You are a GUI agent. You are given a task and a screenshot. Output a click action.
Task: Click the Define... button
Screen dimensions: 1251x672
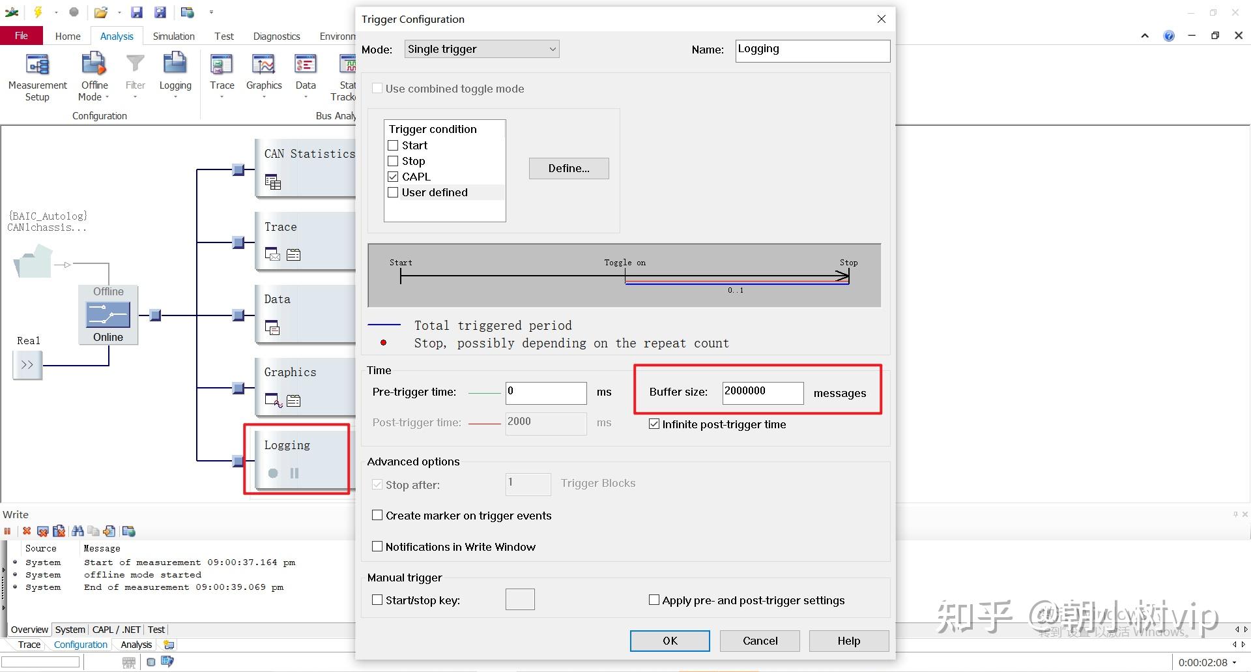click(569, 168)
